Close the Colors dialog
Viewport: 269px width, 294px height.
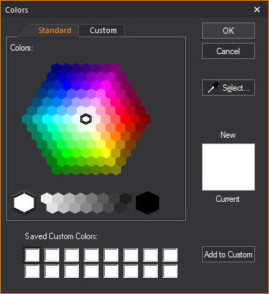257,10
